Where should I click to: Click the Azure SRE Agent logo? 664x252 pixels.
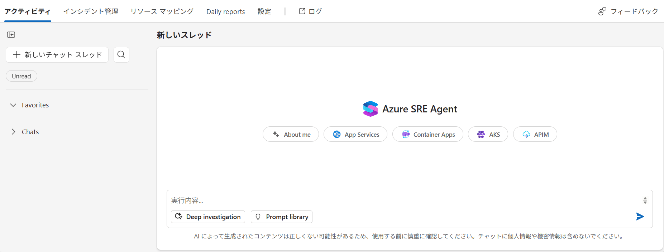coord(371,109)
